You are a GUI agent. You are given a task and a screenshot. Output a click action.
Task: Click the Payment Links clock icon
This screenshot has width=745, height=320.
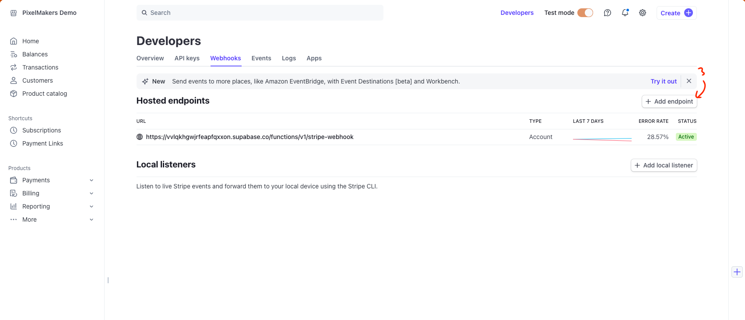click(14, 143)
